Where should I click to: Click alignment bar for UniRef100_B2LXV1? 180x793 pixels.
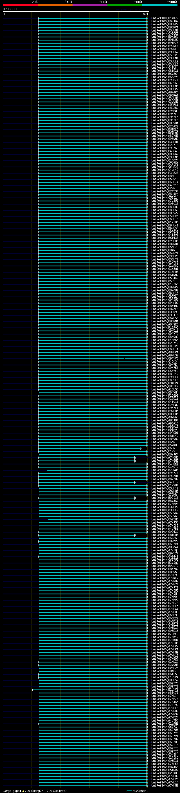point(90,689)
